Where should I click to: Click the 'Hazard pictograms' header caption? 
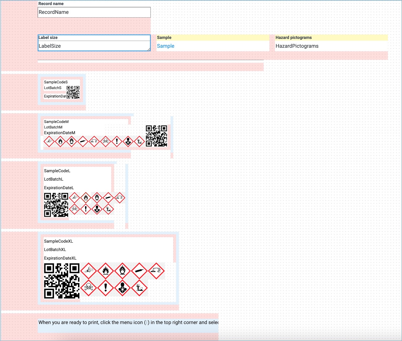point(294,38)
